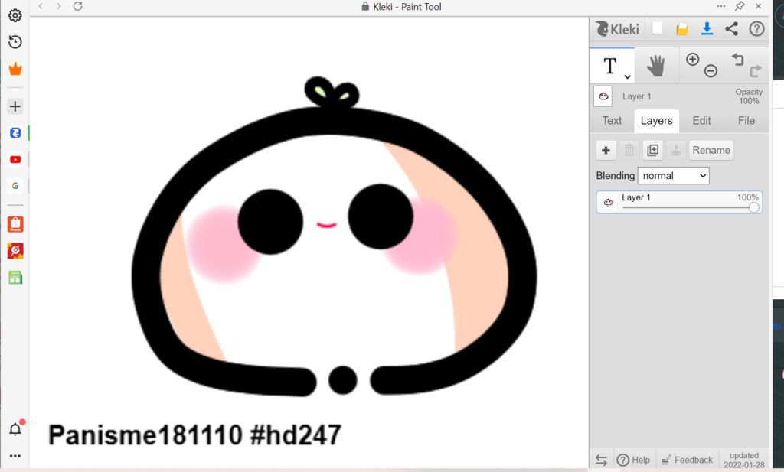The height and width of the screenshot is (472, 784).
Task: Open the red sale app shortcut
Action: coord(15,251)
